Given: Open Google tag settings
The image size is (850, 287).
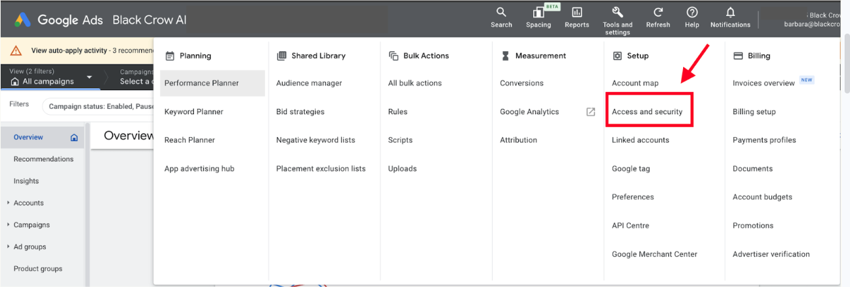Looking at the screenshot, I should (631, 169).
